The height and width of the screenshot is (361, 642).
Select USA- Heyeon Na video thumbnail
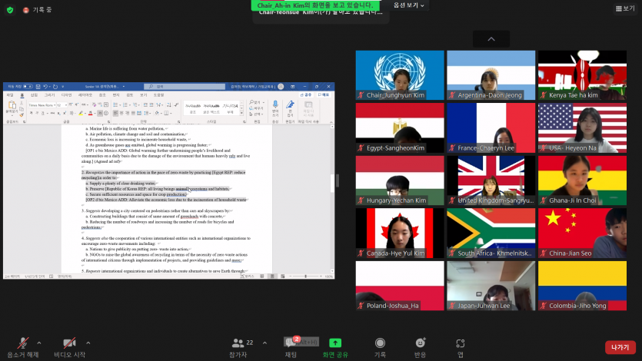[582, 128]
